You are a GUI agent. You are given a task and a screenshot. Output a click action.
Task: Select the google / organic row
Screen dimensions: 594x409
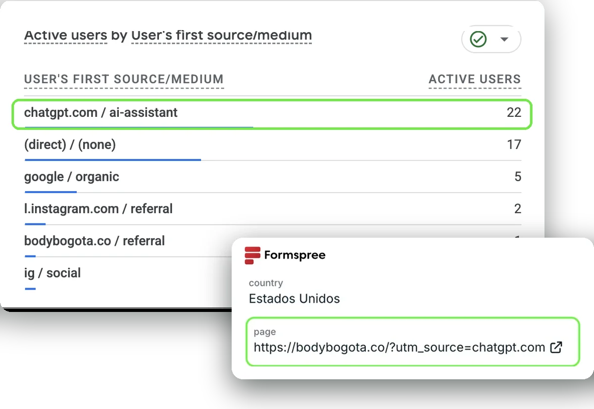click(x=272, y=177)
